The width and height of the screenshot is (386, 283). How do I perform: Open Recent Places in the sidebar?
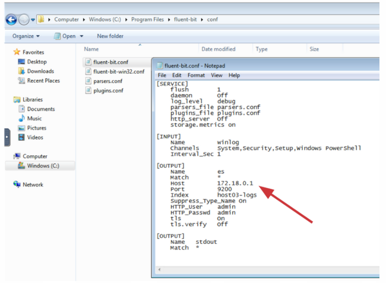click(x=43, y=80)
